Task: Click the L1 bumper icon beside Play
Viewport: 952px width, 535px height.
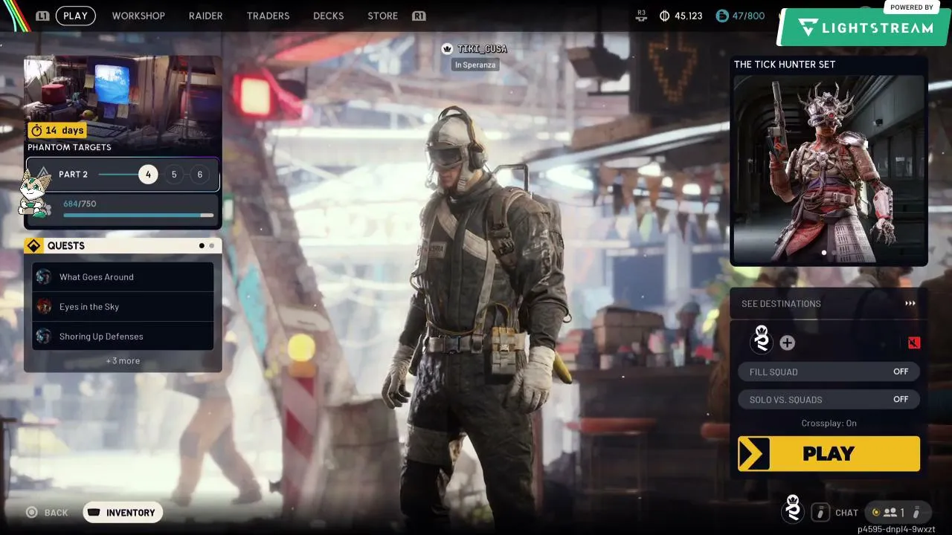Action: [x=42, y=16]
